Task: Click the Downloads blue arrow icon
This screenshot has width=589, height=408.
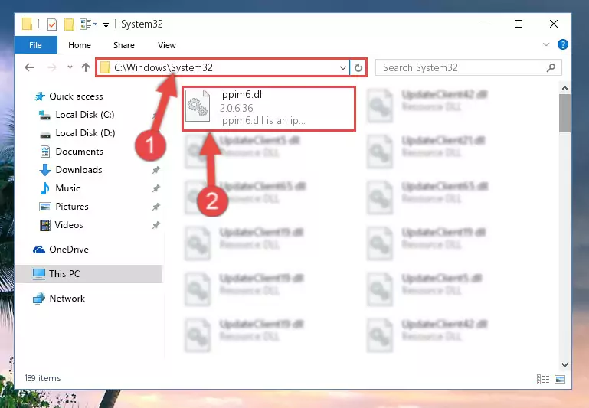Action: (x=45, y=170)
